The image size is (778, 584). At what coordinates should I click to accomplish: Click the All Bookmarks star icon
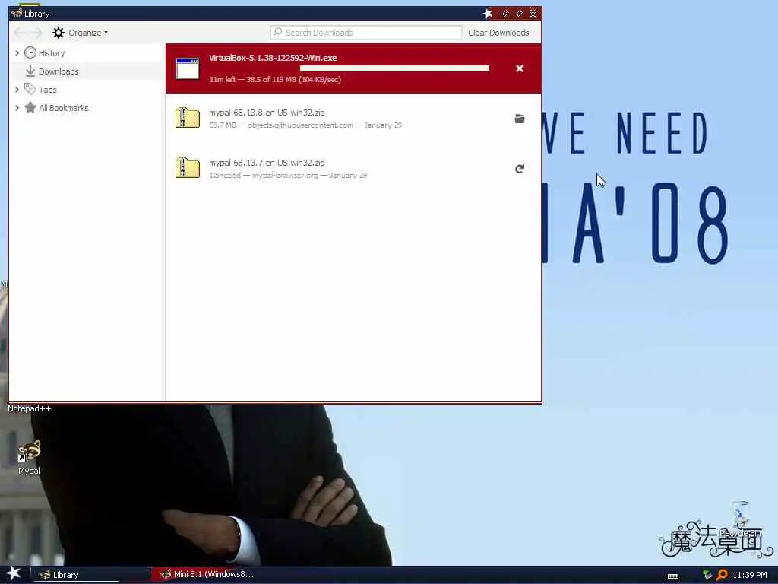point(30,108)
